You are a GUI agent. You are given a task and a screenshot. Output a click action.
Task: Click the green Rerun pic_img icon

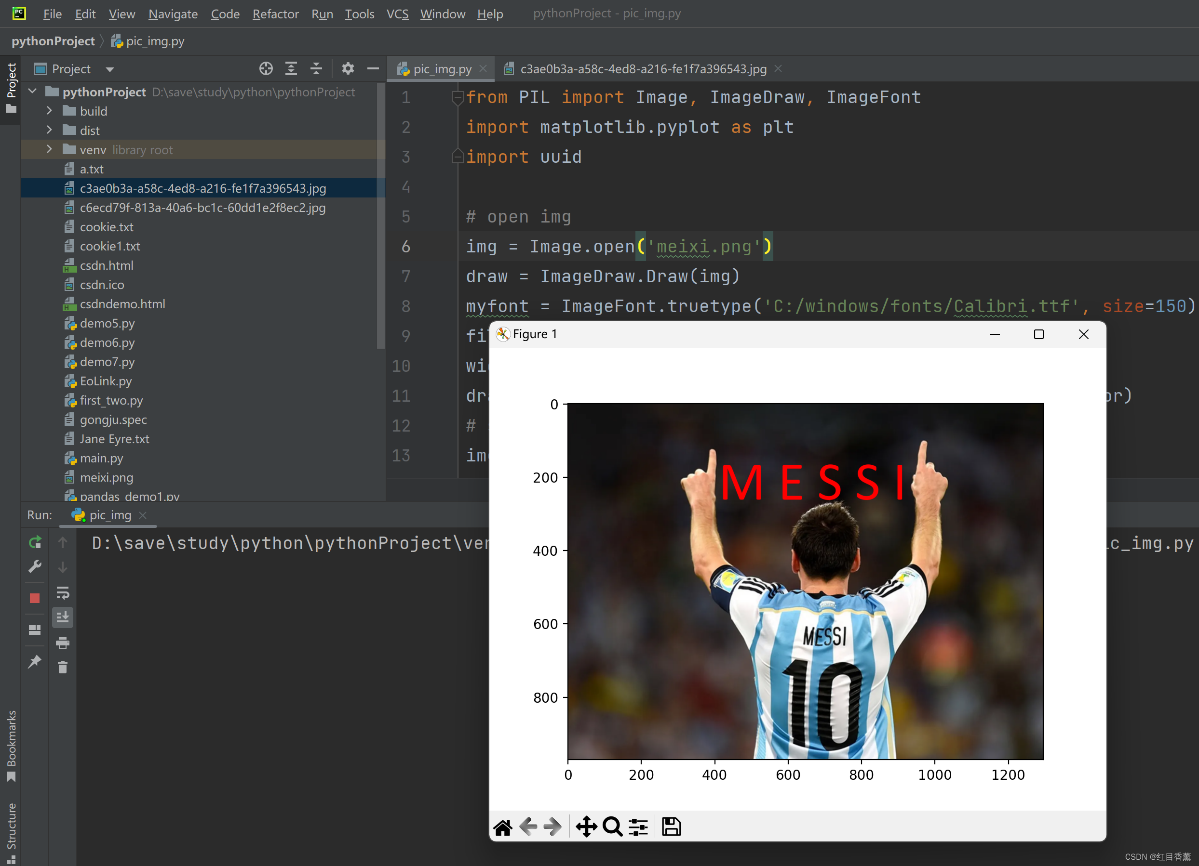point(35,542)
